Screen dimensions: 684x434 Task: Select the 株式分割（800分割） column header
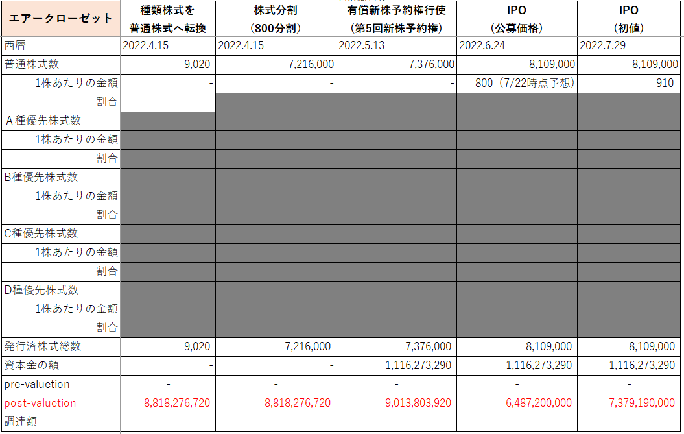[x=276, y=19]
